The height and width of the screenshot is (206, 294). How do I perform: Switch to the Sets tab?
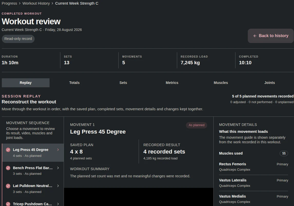[x=123, y=83]
